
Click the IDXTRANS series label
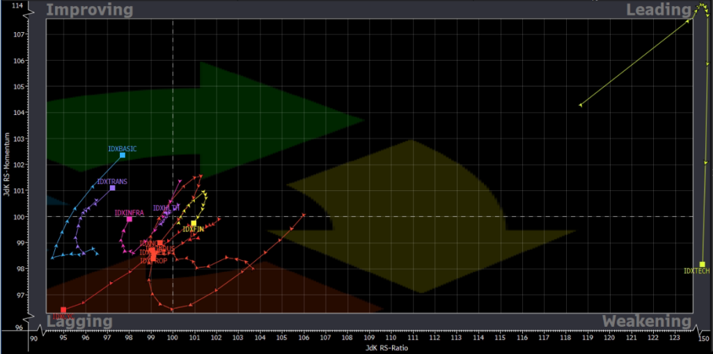pyautogui.click(x=112, y=182)
